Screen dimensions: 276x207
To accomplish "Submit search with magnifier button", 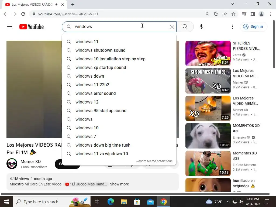I will pyautogui.click(x=185, y=27).
